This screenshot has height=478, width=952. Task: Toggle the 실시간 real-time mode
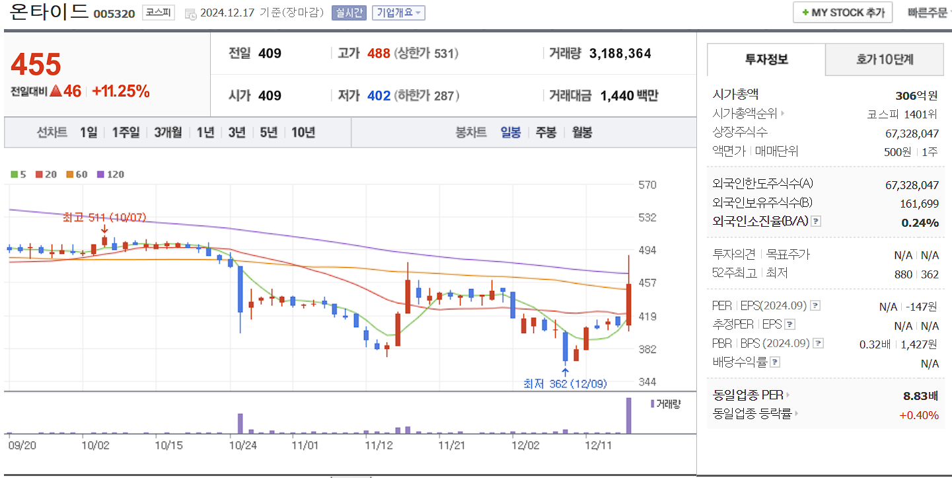pos(349,13)
